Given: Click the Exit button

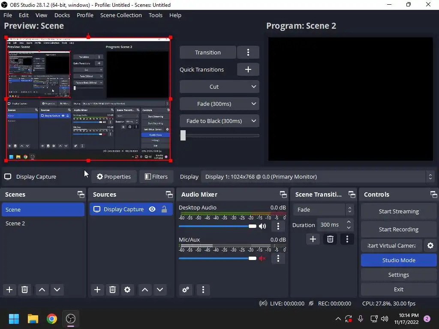Looking at the screenshot, I should tap(399, 289).
